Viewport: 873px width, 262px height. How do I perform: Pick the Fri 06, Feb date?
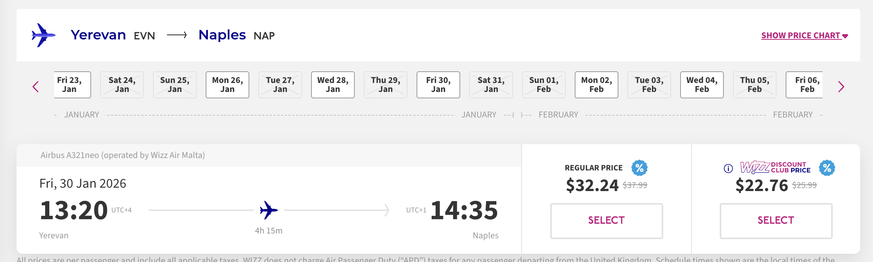805,85
